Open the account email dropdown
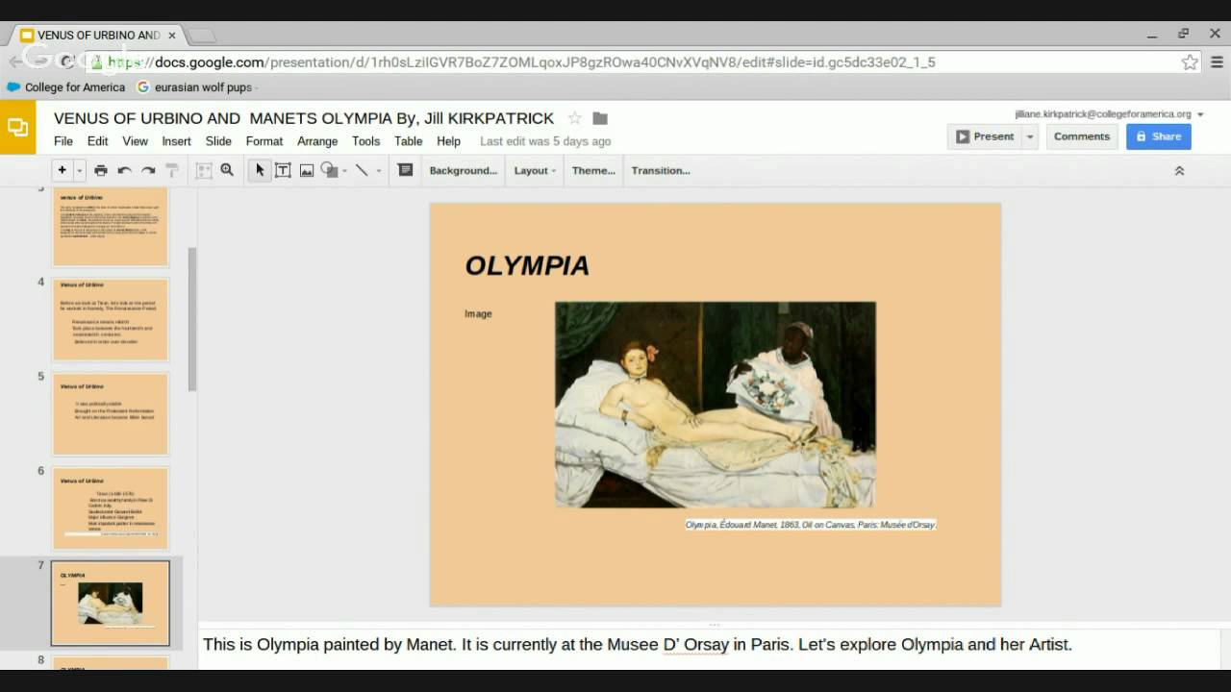Viewport: 1231px width, 692px height. (x=1109, y=113)
